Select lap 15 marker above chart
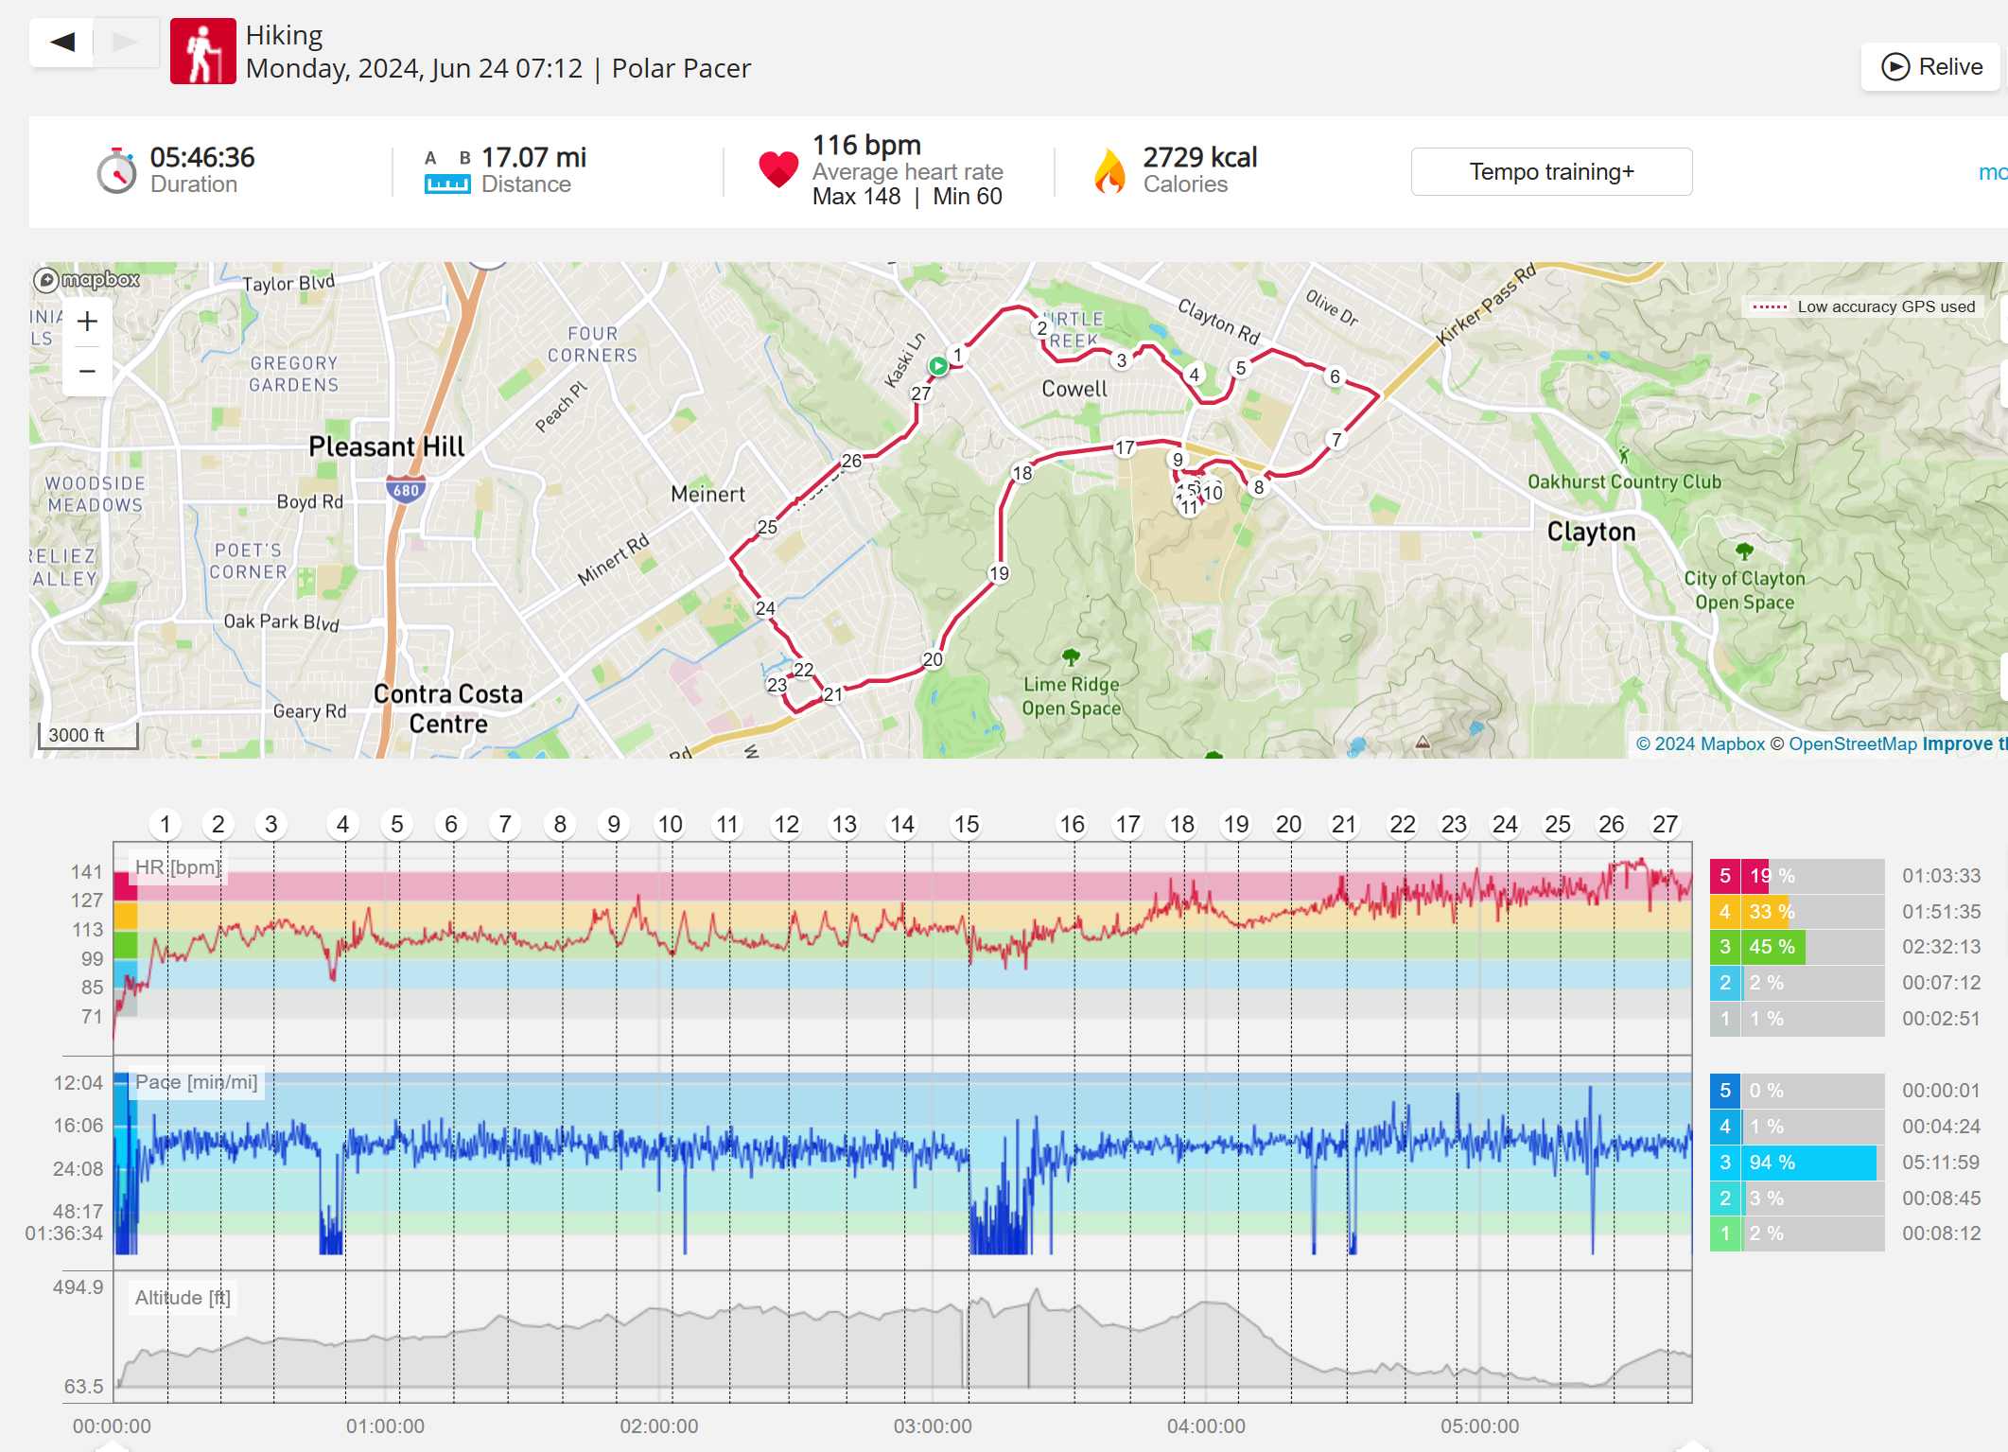Viewport: 2008px width, 1452px height. 966,825
